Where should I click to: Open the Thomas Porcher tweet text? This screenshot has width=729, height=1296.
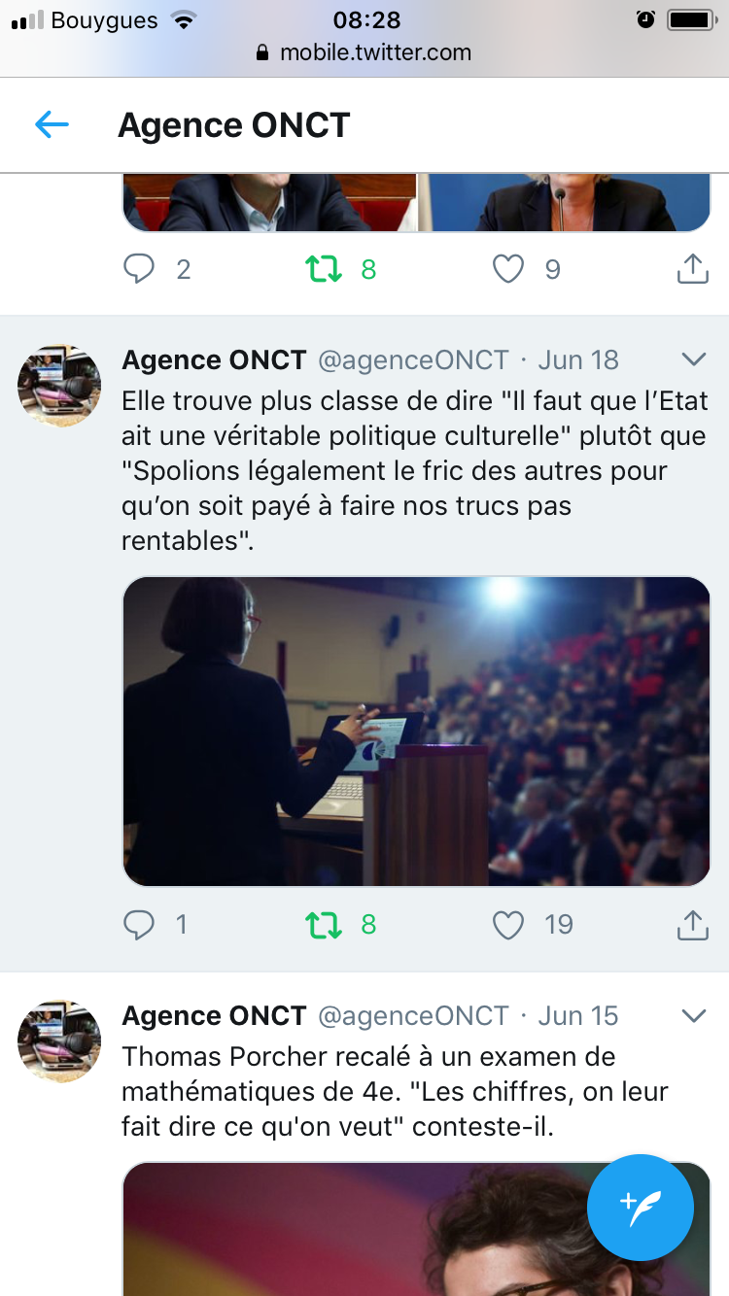(395, 1091)
